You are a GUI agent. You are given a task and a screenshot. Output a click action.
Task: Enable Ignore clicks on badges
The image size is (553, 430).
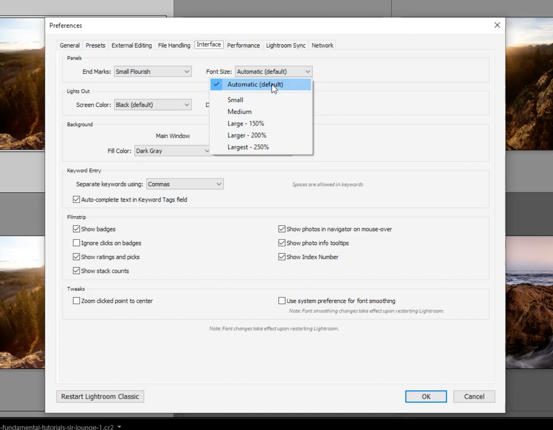tap(76, 243)
